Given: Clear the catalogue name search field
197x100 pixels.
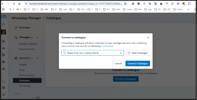Looking at the screenshot, I should pos(121,53).
